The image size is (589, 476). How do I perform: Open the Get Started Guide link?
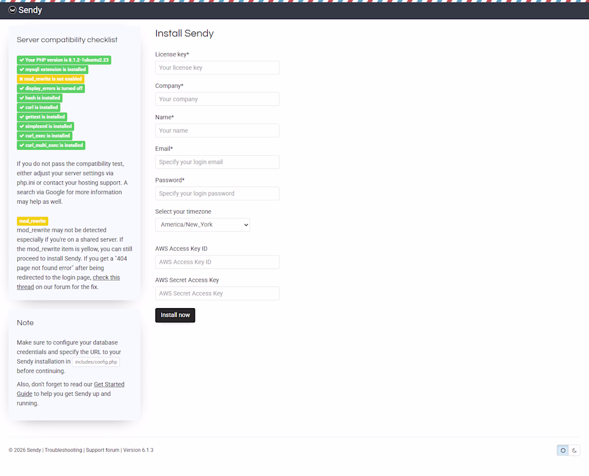pos(109,385)
